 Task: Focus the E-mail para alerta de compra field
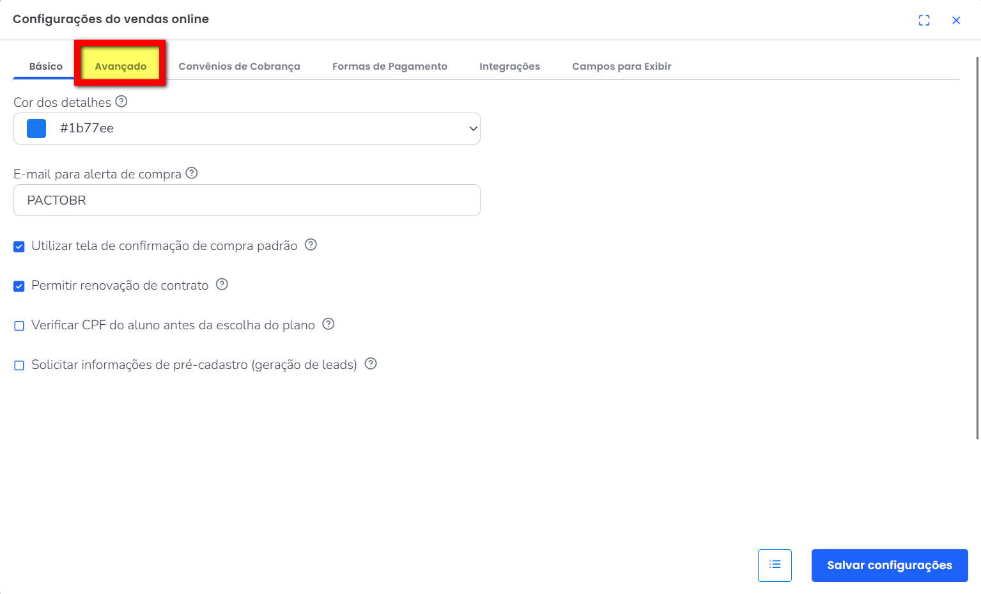tap(247, 200)
